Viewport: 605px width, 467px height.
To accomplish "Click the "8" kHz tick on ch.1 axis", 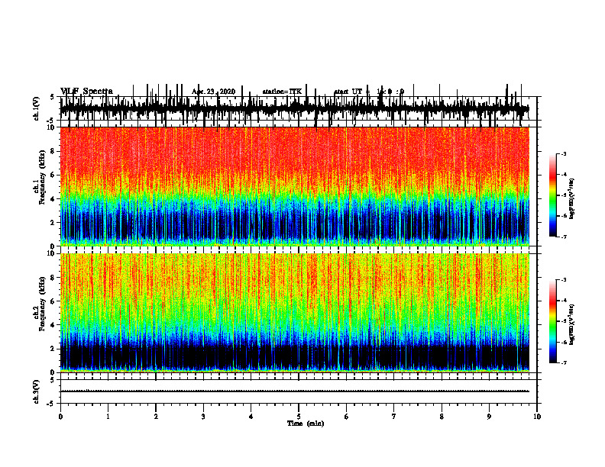I will tap(53, 151).
